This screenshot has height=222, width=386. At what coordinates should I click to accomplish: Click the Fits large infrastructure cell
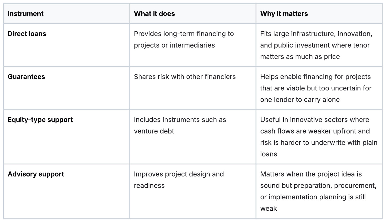(x=319, y=45)
